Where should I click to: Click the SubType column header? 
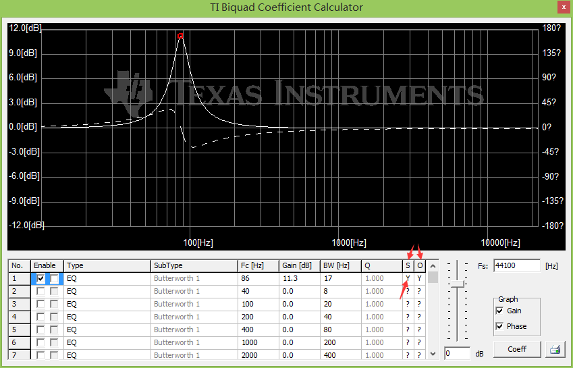pyautogui.click(x=194, y=265)
